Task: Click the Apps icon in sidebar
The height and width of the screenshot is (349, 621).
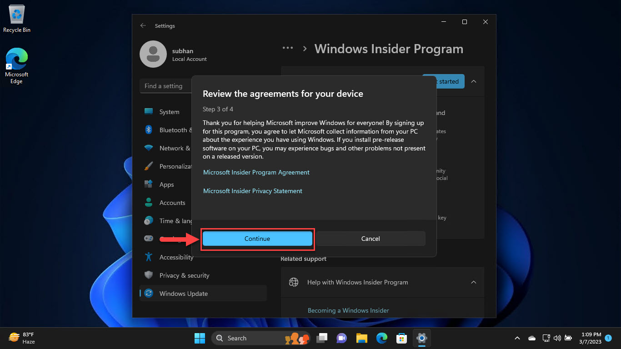Action: pyautogui.click(x=149, y=184)
